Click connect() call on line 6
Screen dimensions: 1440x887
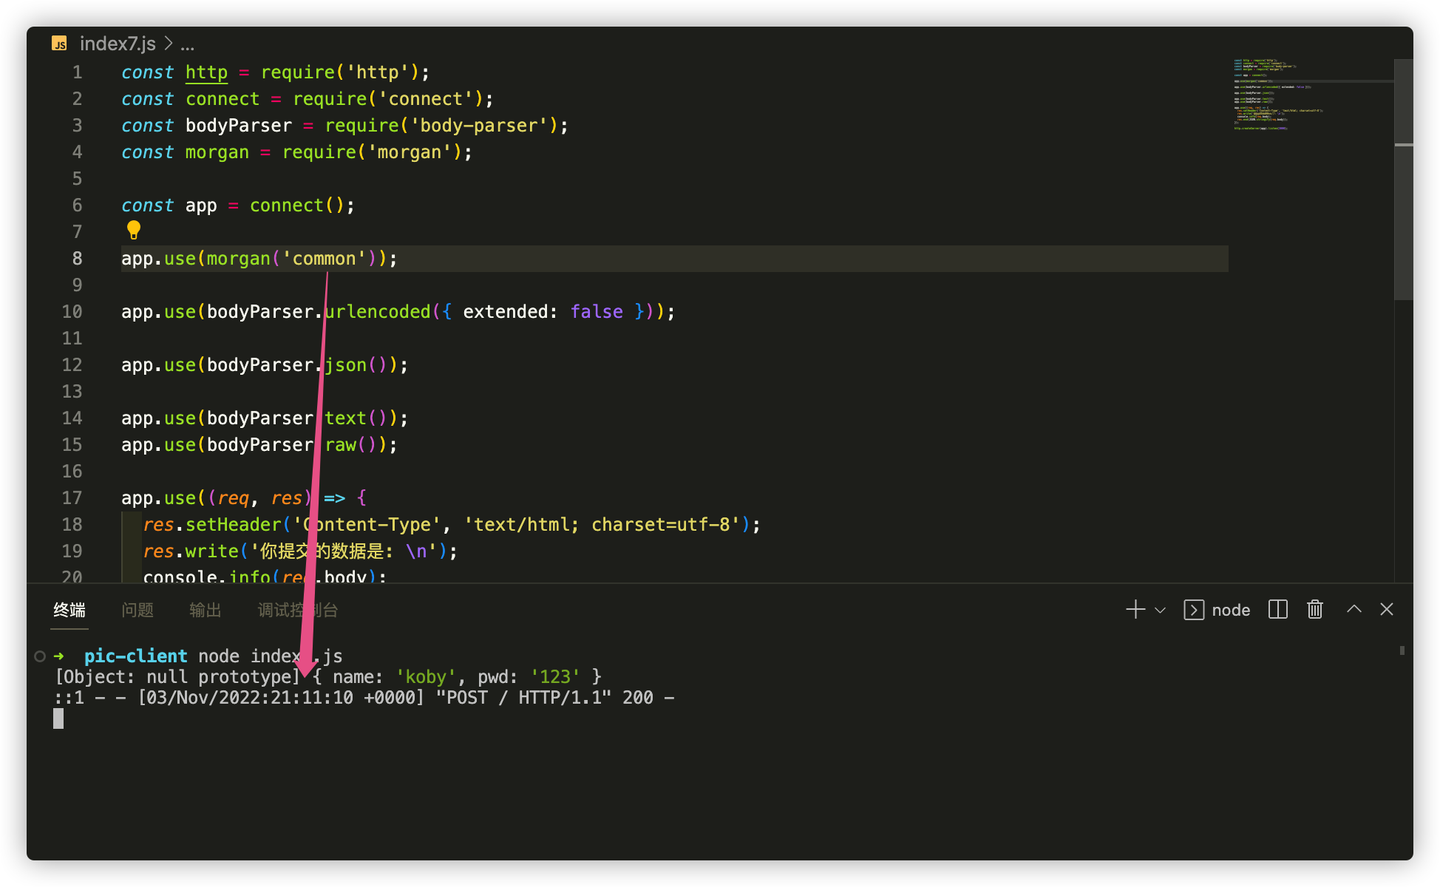click(x=297, y=205)
